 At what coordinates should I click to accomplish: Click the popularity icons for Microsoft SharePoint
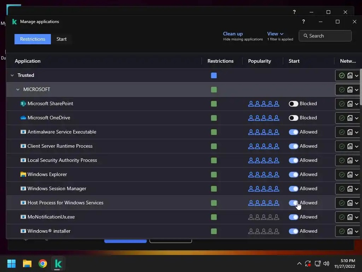(x=264, y=104)
